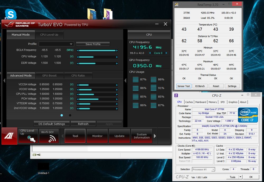The width and height of the screenshot is (264, 182).
Task: Adjust the PCH Voltage slider
Action: (97, 99)
